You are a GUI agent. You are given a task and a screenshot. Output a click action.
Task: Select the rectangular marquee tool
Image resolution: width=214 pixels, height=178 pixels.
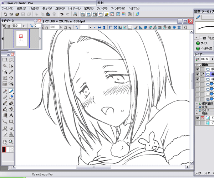point(5,60)
